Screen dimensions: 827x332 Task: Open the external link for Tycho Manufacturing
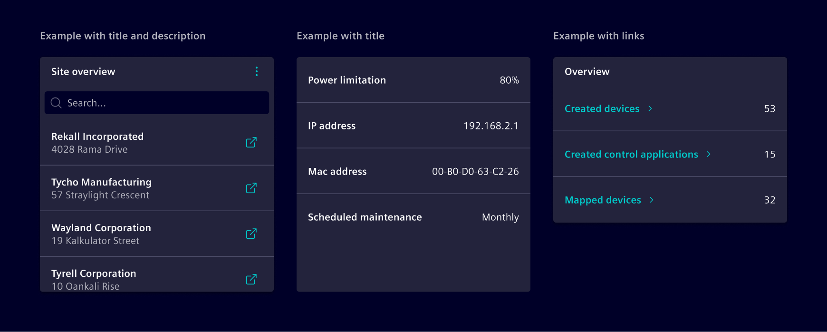251,188
